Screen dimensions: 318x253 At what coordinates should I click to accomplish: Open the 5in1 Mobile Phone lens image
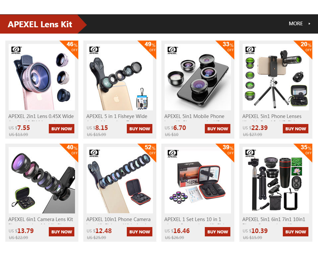pos(198,77)
